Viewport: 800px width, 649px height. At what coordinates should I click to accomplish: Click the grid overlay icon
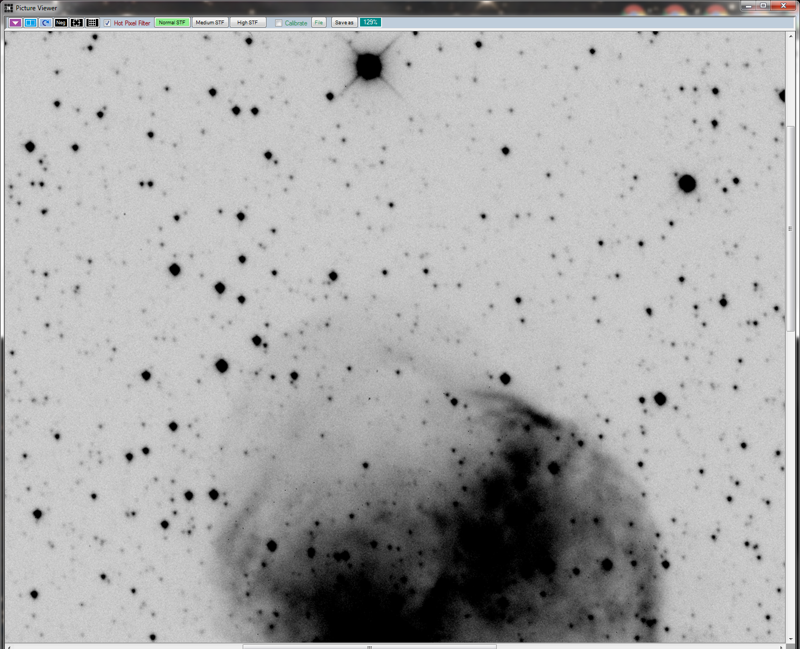92,23
